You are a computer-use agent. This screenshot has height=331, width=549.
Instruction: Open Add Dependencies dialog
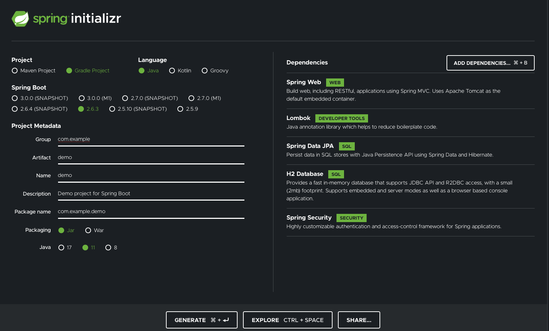coord(491,63)
